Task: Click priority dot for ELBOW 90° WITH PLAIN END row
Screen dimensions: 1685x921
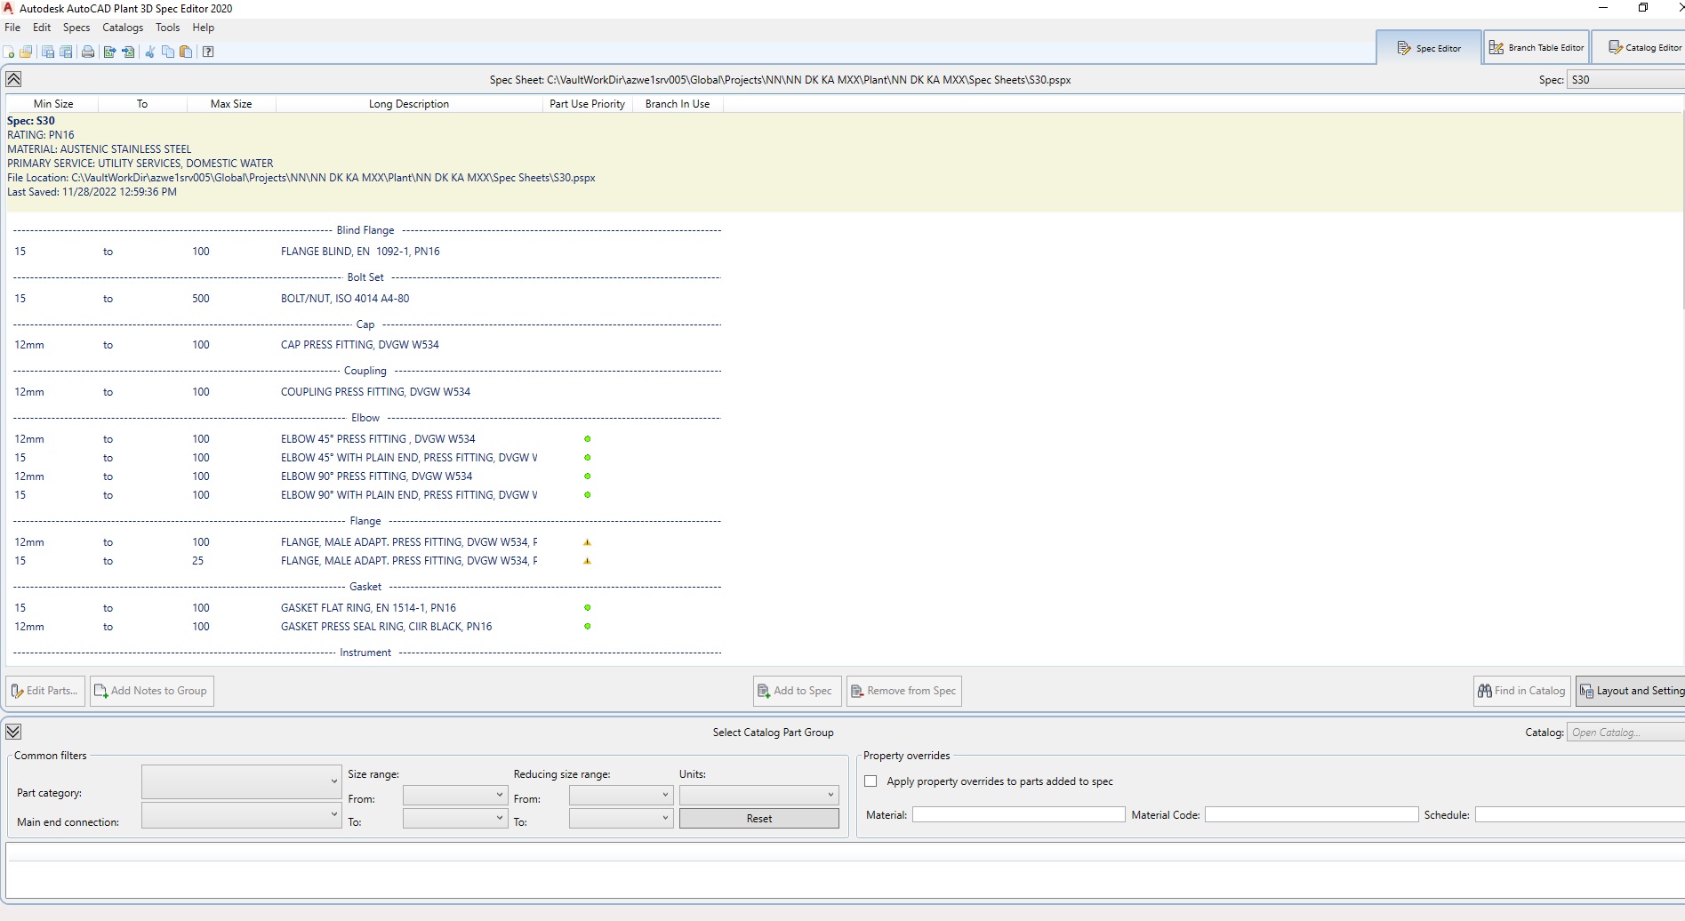Action: [588, 494]
